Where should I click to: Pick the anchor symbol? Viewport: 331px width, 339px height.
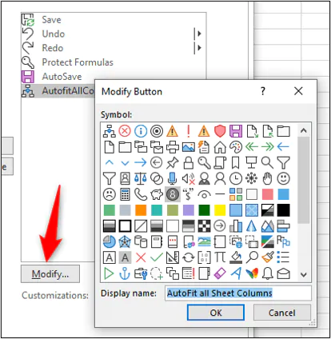pos(125,273)
